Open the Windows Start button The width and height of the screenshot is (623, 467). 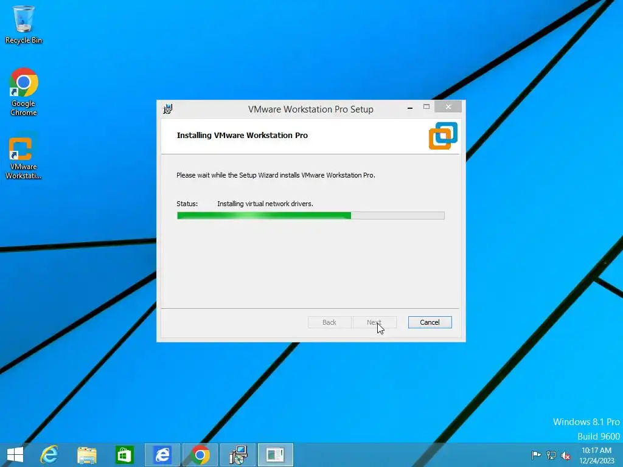15,455
